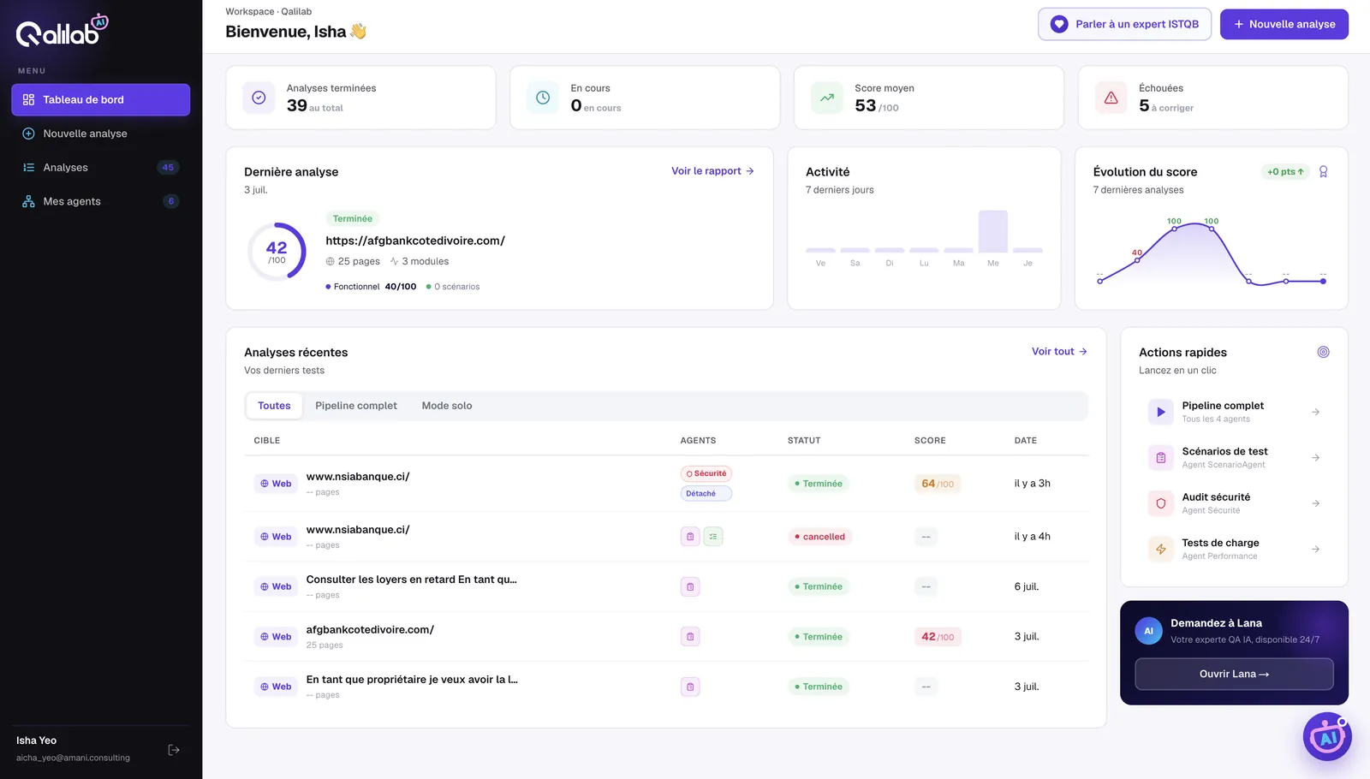The image size is (1370, 779).
Task: Click the Audit sécurité shield icon
Action: [1161, 503]
